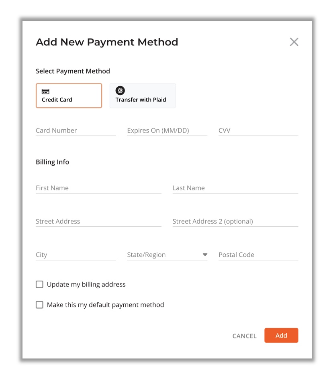Screen dimensions: 335x391
Task: Click into the CVV field
Action: 258,130
